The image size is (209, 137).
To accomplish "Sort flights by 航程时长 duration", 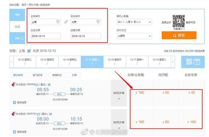I will [57, 75].
